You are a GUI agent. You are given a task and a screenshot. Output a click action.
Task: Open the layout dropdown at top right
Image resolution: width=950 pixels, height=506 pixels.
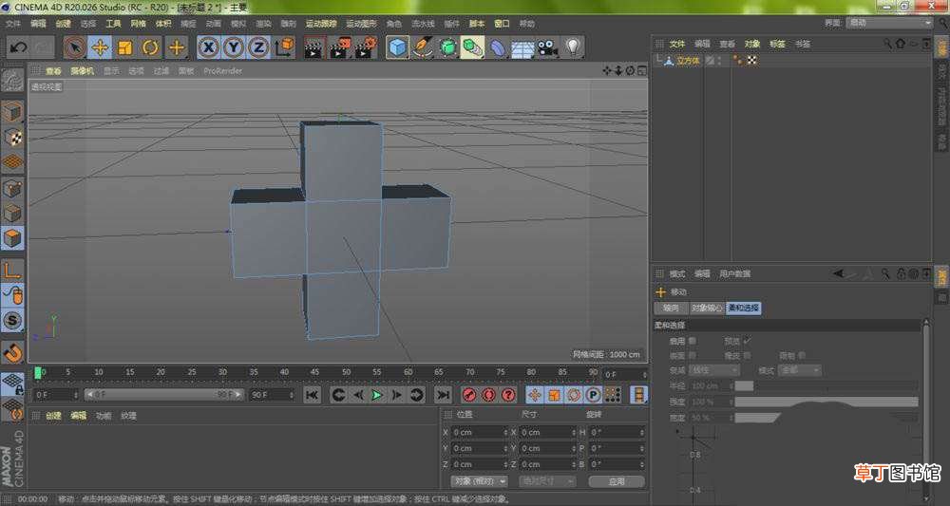pyautogui.click(x=889, y=23)
